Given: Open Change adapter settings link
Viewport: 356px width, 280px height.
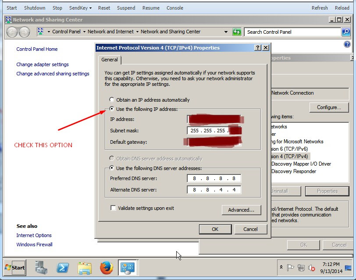Looking at the screenshot, I should (x=43, y=64).
